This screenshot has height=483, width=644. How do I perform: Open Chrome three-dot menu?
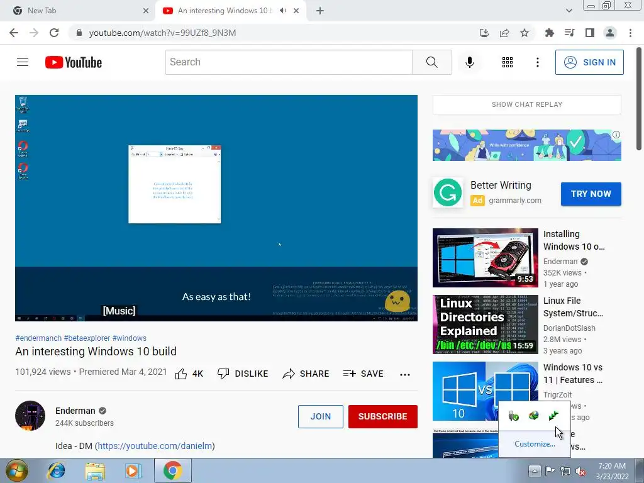click(630, 33)
